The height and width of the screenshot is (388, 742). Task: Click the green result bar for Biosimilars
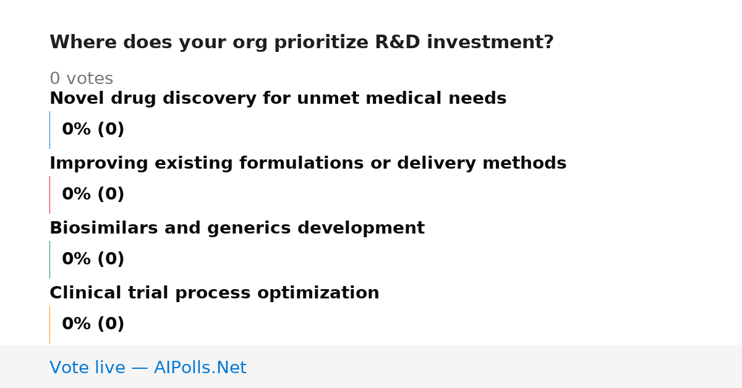click(49, 259)
